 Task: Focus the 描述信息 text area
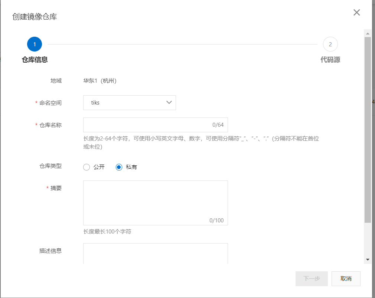coord(156,254)
